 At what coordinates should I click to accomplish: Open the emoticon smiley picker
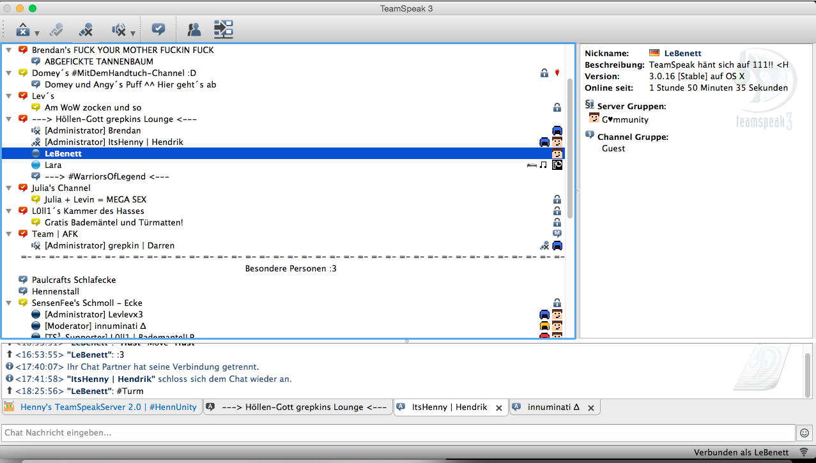click(804, 432)
